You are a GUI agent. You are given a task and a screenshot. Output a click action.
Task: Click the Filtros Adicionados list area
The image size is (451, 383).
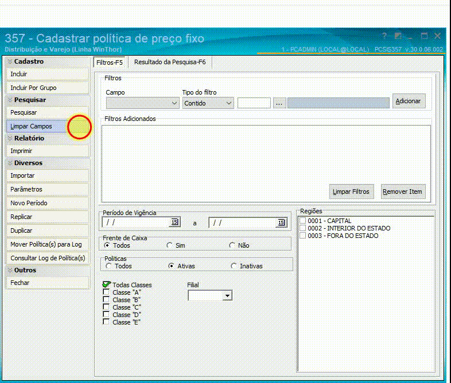[266, 164]
